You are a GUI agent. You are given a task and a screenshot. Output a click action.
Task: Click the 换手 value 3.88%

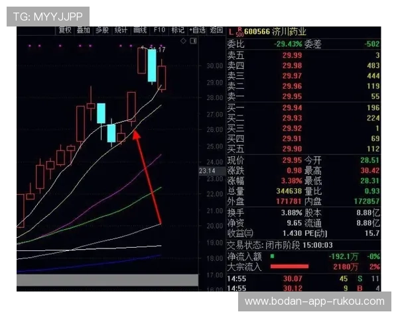tap(292, 213)
